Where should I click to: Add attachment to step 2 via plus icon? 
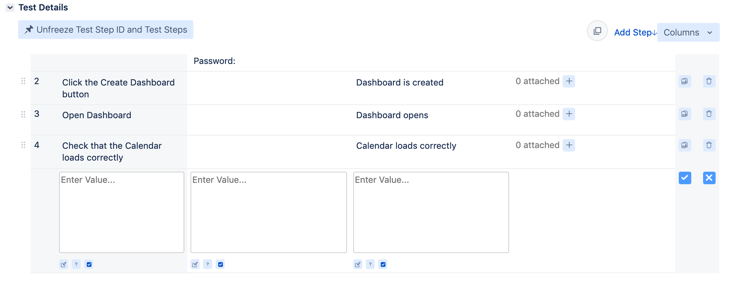click(x=569, y=81)
